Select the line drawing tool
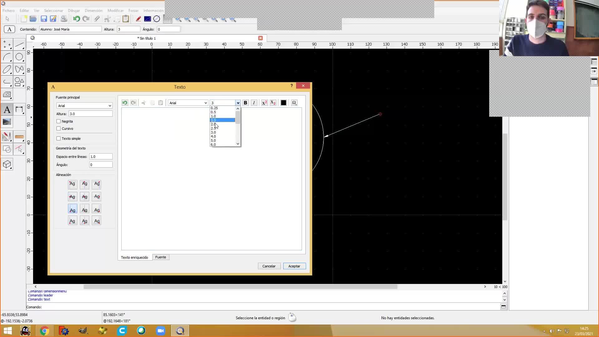The image size is (599, 337). point(19,45)
